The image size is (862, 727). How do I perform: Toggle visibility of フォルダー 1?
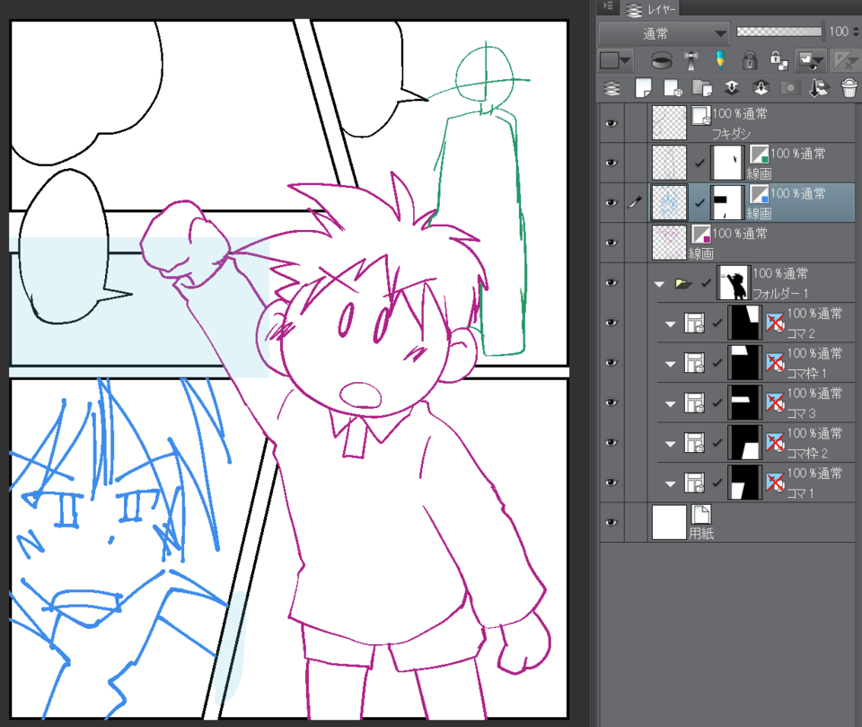click(611, 282)
